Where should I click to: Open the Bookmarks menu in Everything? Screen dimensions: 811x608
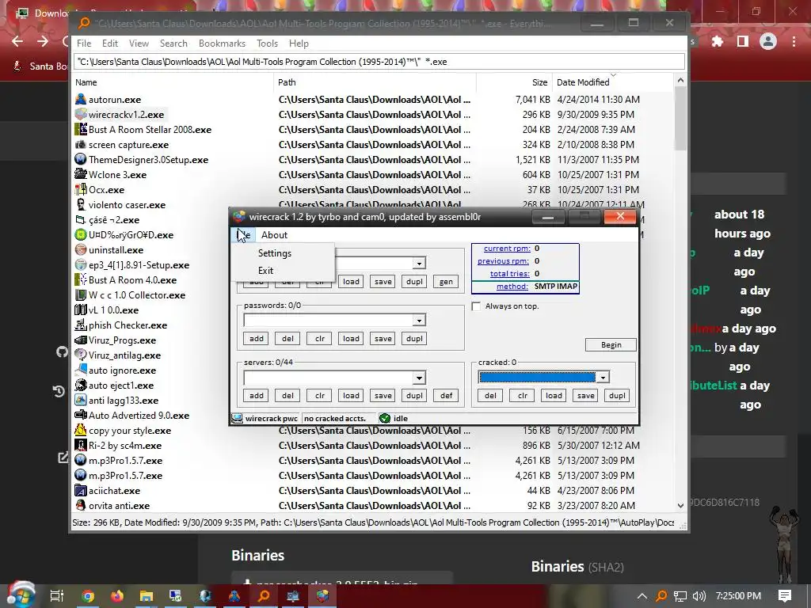click(x=222, y=44)
